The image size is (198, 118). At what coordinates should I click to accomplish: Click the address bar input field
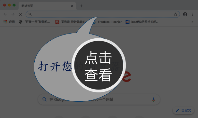click(103, 14)
